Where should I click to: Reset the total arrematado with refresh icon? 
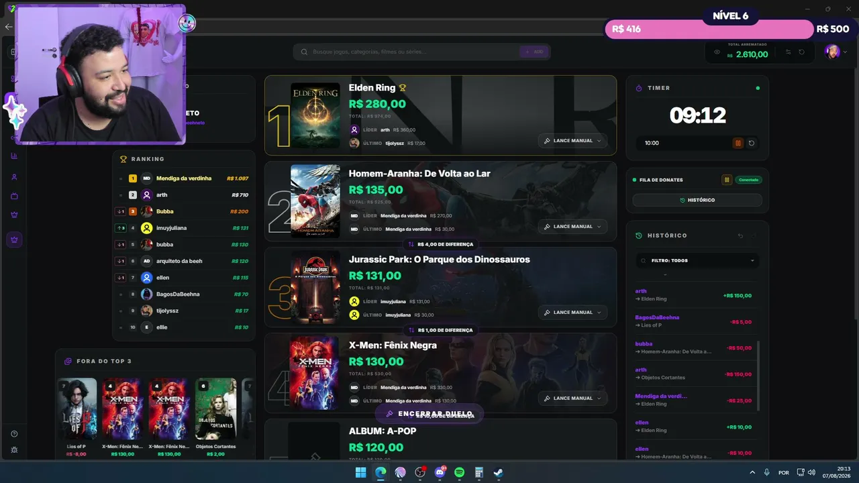[801, 52]
